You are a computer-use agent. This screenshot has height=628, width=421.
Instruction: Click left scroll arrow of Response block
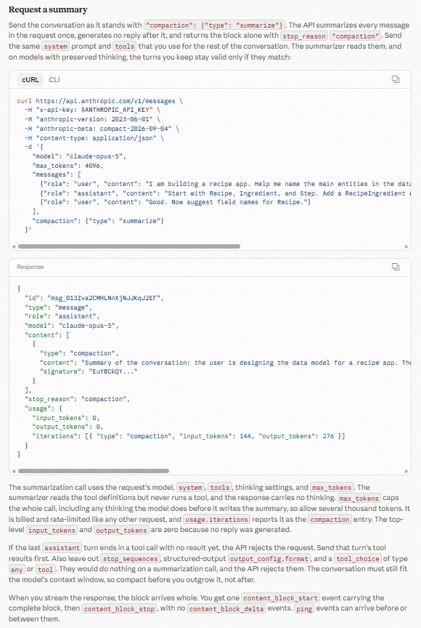[14, 471]
